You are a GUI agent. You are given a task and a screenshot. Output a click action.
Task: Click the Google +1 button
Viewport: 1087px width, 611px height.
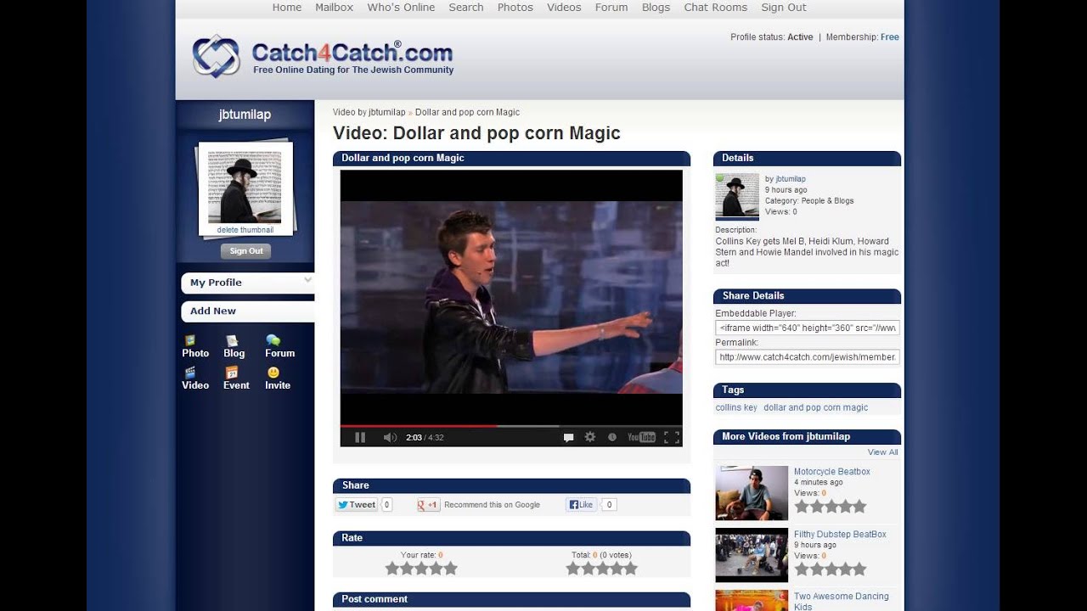click(x=428, y=504)
